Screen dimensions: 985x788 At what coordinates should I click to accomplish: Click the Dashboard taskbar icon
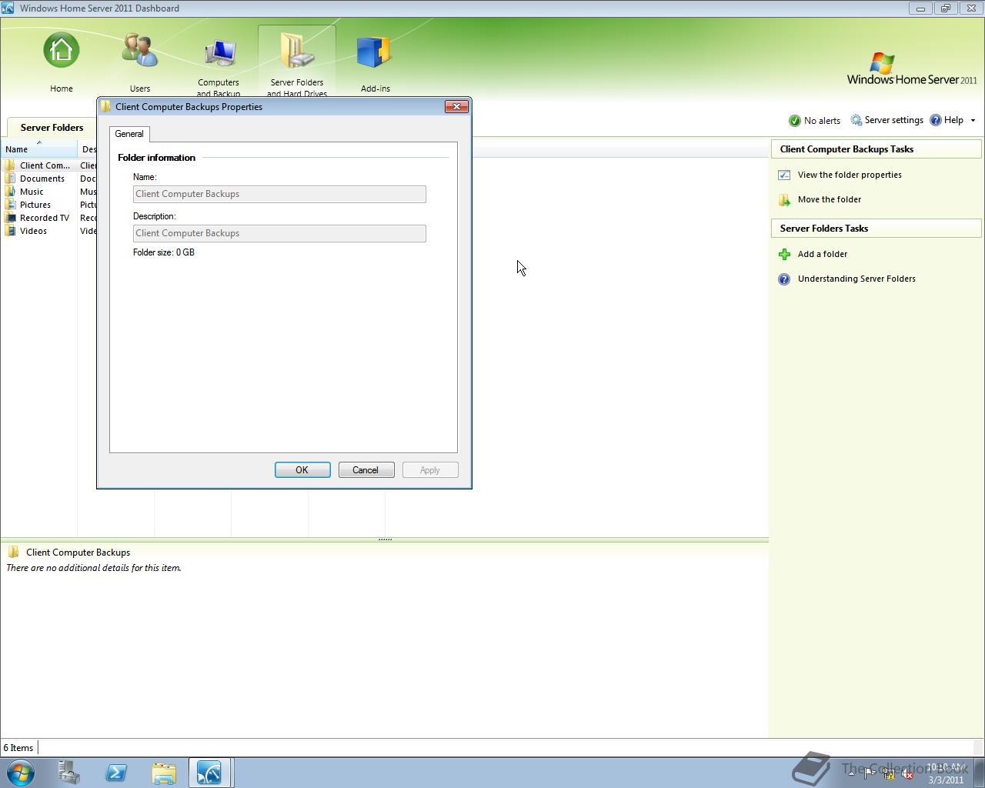click(x=210, y=773)
